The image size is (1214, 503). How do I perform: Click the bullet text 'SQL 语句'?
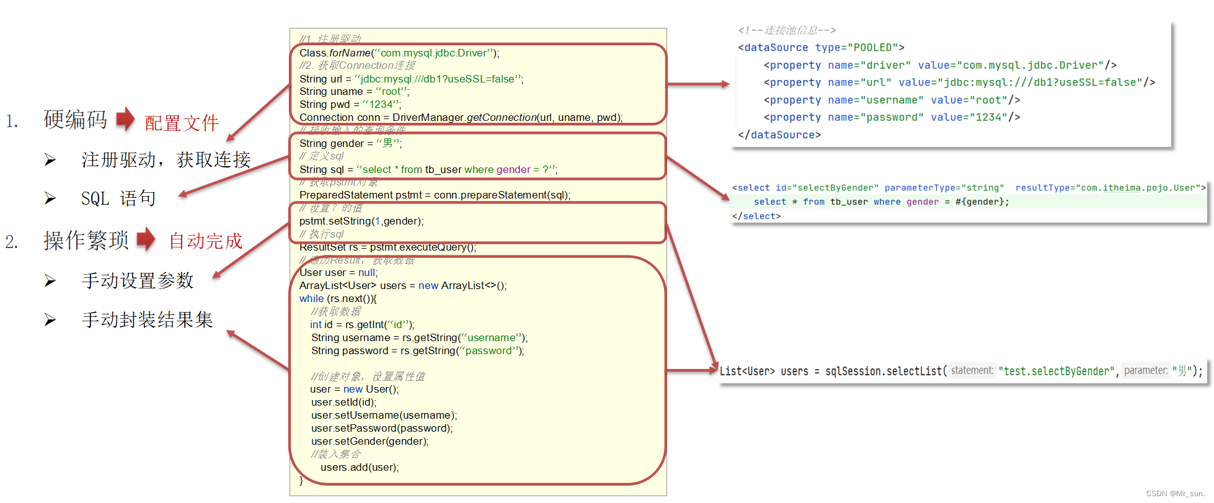pyautogui.click(x=118, y=198)
